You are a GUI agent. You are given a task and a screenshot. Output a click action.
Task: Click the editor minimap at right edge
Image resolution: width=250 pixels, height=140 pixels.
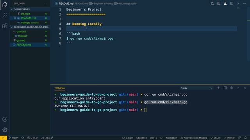pos(238,8)
